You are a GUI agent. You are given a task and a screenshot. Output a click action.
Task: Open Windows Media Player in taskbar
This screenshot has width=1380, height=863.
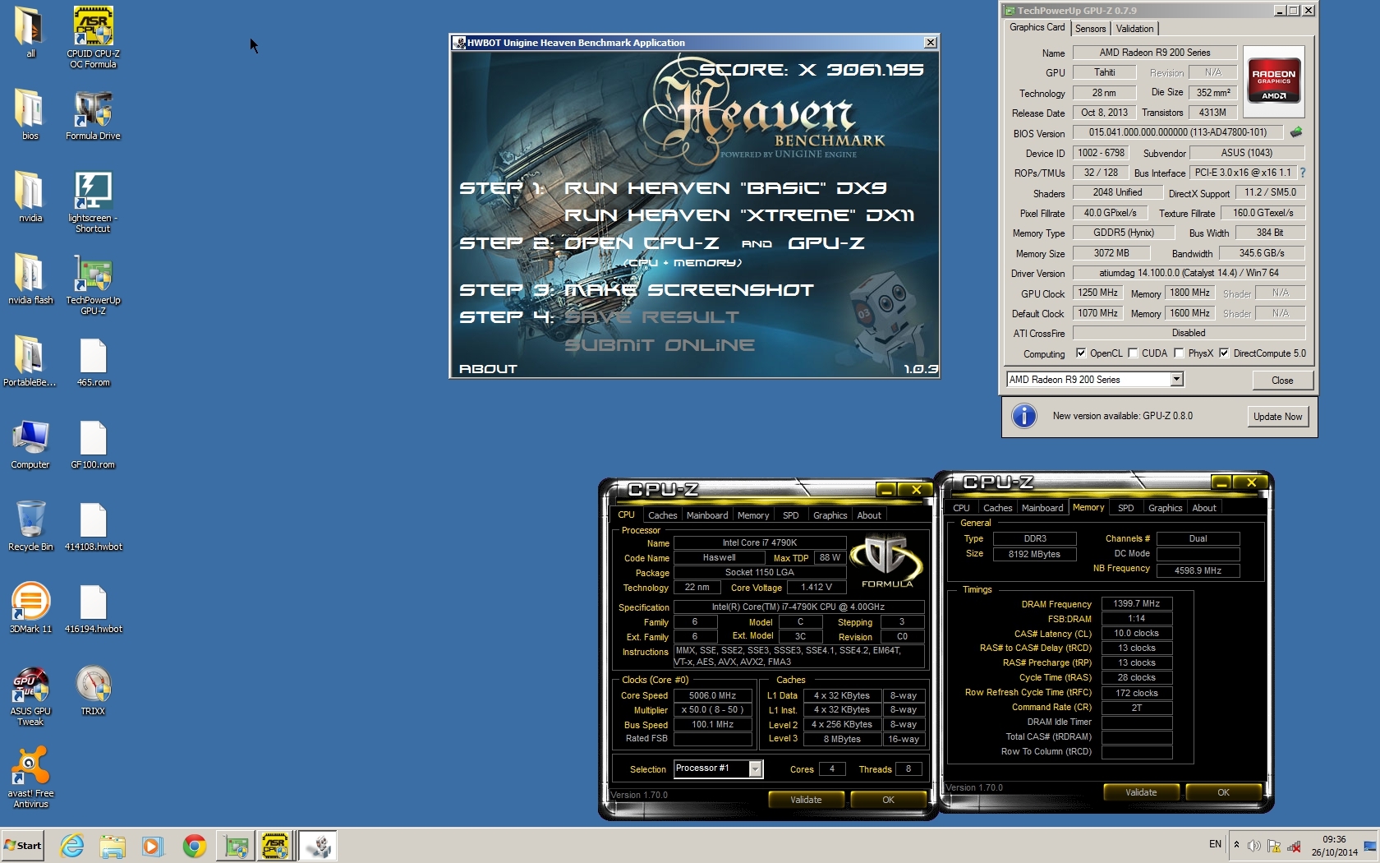coord(153,846)
